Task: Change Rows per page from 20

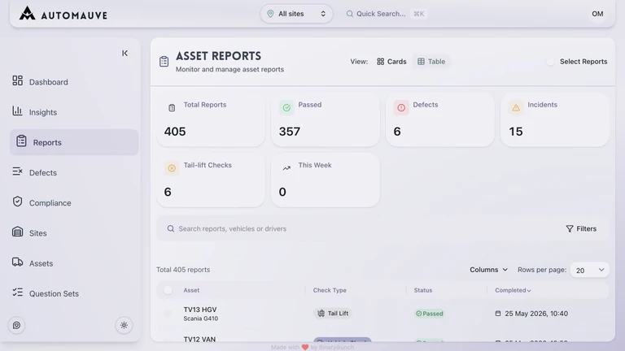Action: (589, 270)
